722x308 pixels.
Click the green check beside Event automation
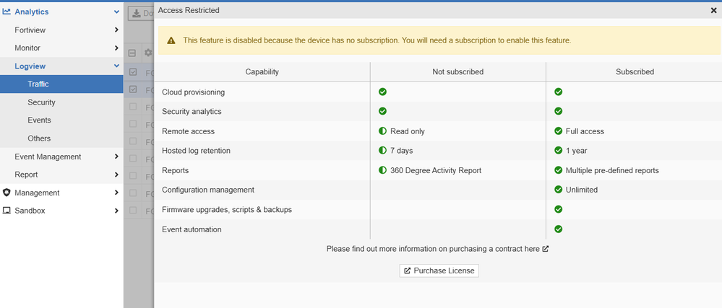pyautogui.click(x=558, y=229)
